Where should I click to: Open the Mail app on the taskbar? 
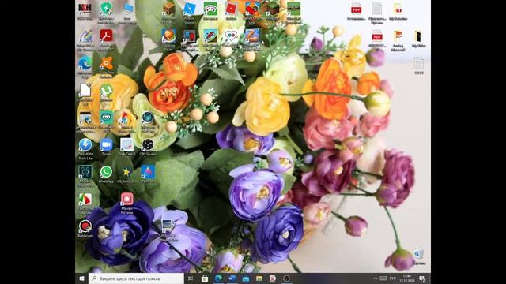tap(246, 278)
